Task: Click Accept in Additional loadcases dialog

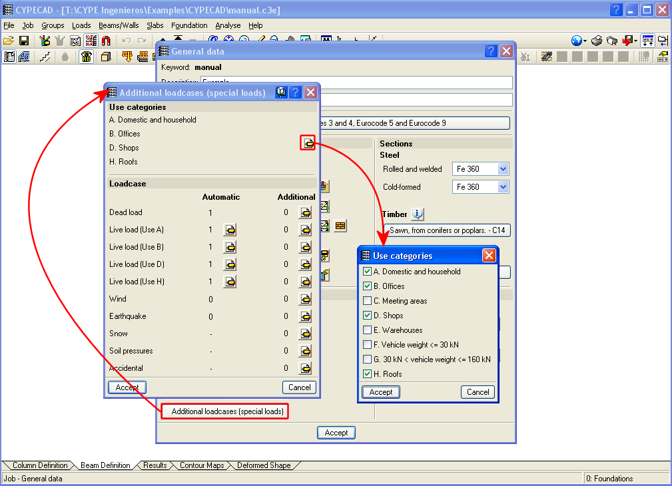Action: click(127, 387)
